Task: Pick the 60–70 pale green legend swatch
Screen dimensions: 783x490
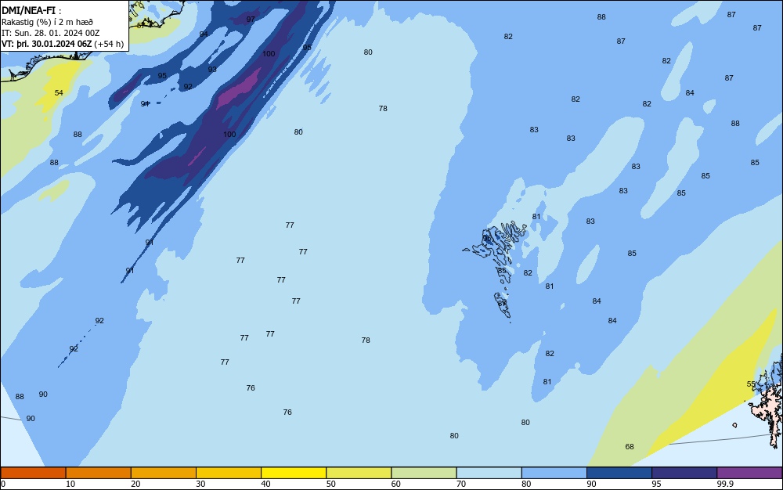Action: [424, 473]
